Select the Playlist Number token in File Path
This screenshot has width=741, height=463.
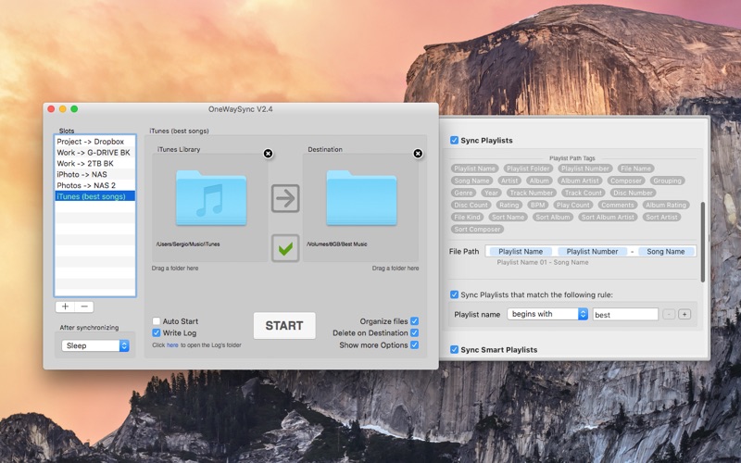click(x=592, y=251)
